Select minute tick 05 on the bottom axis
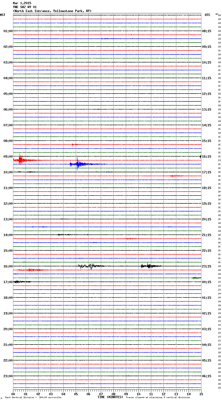Viewport: 222px width, 401px height. 76,394
